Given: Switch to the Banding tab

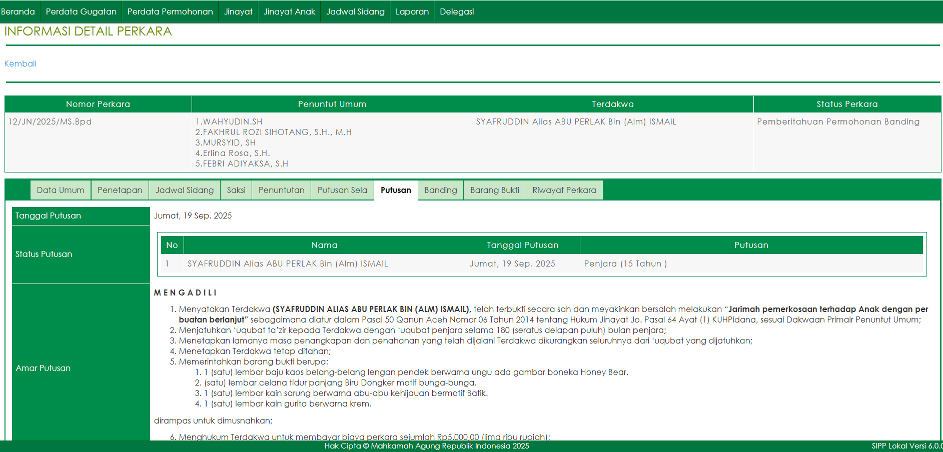Looking at the screenshot, I should [441, 190].
